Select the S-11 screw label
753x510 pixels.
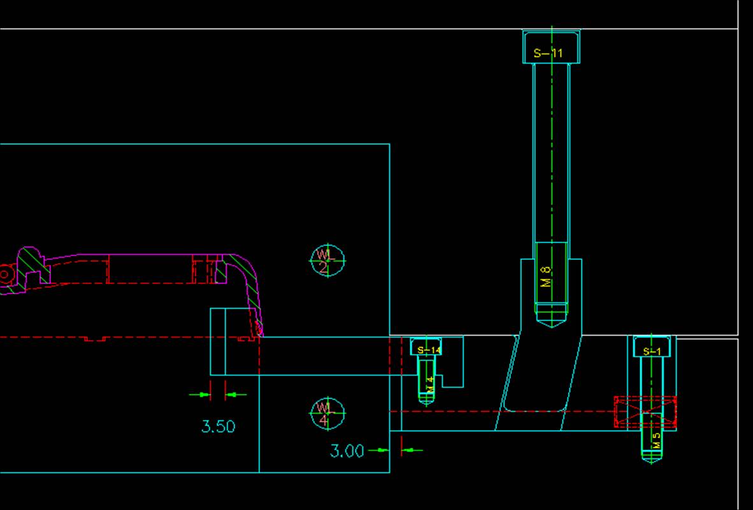(x=548, y=53)
